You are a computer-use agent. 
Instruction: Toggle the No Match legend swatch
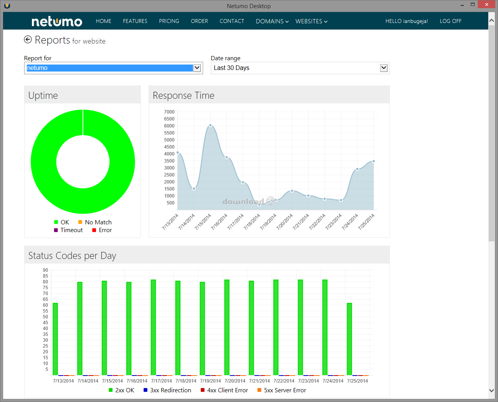[x=80, y=222]
